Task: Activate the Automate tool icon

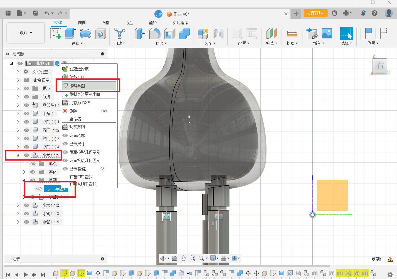Action: tap(120, 34)
